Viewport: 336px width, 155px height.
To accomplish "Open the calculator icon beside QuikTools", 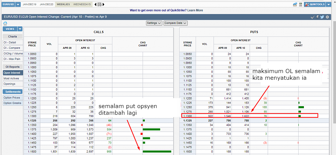I will (301, 4).
